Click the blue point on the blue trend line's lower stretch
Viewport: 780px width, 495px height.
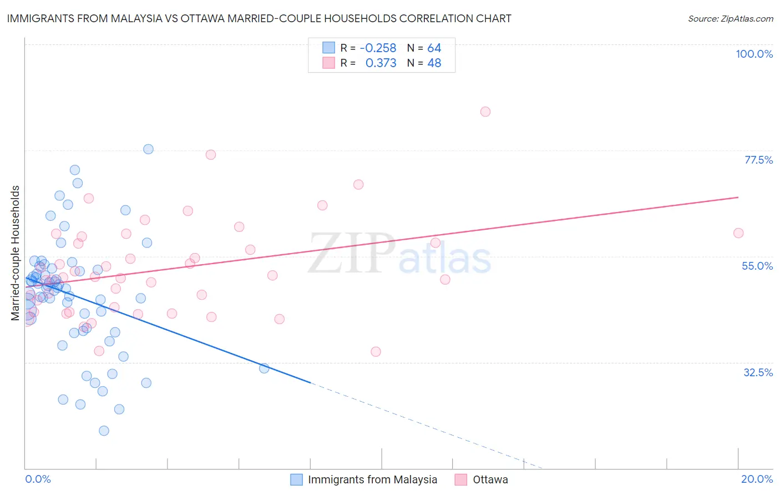[x=264, y=368]
